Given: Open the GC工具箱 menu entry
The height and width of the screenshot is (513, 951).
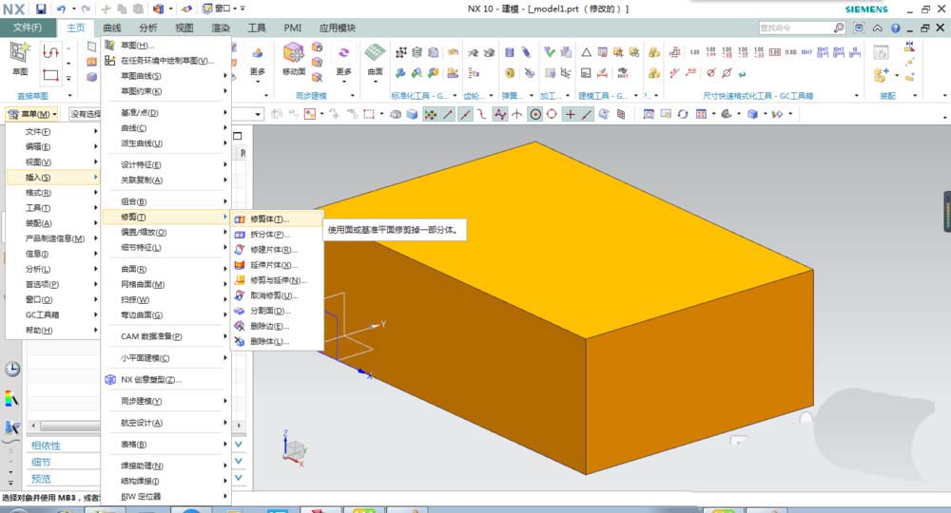Looking at the screenshot, I should pos(52,315).
